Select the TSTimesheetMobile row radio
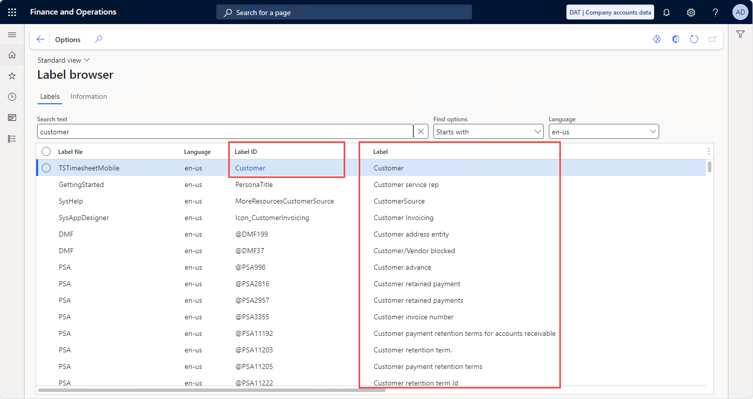Screen dimensions: 753x399 click(x=46, y=168)
